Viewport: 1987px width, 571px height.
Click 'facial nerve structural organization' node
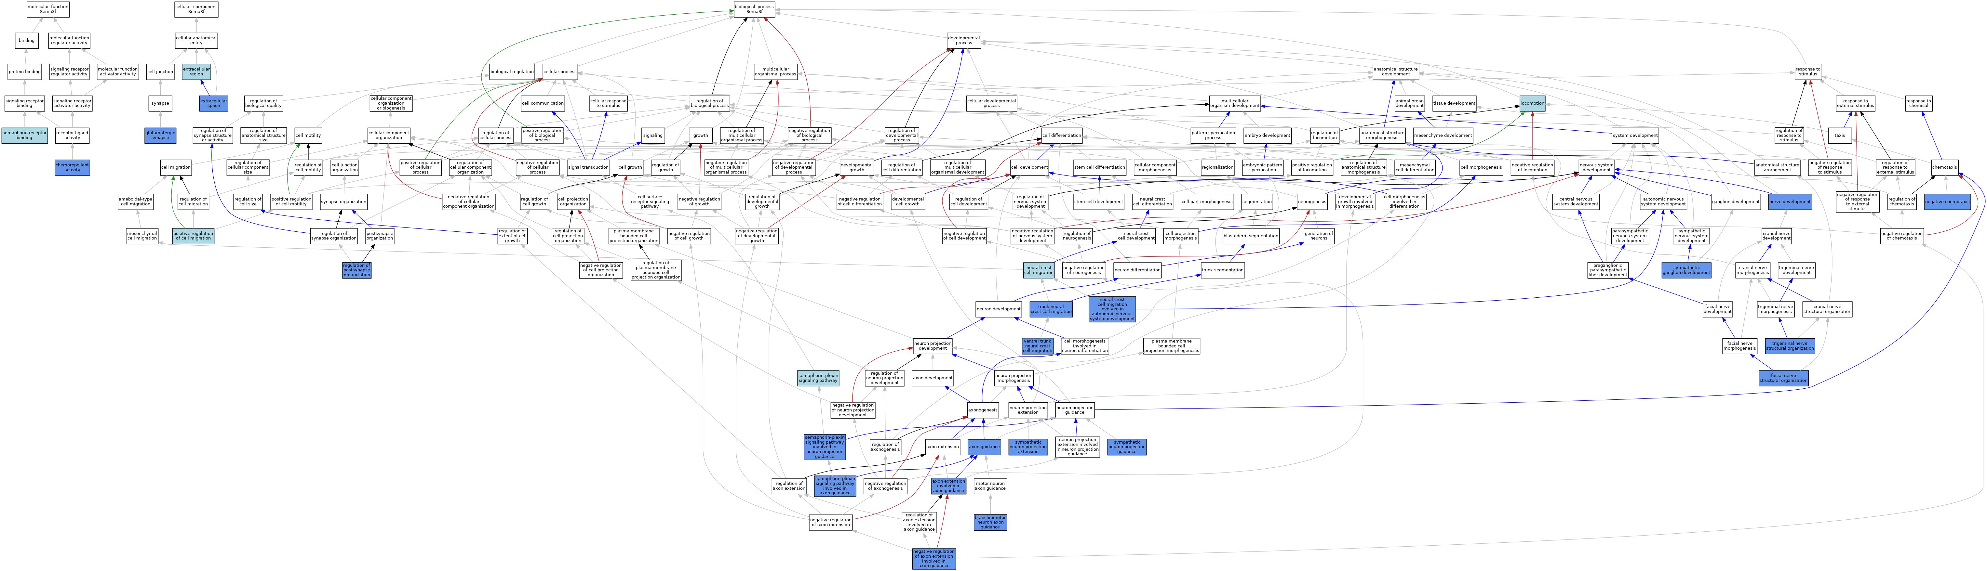point(1783,378)
